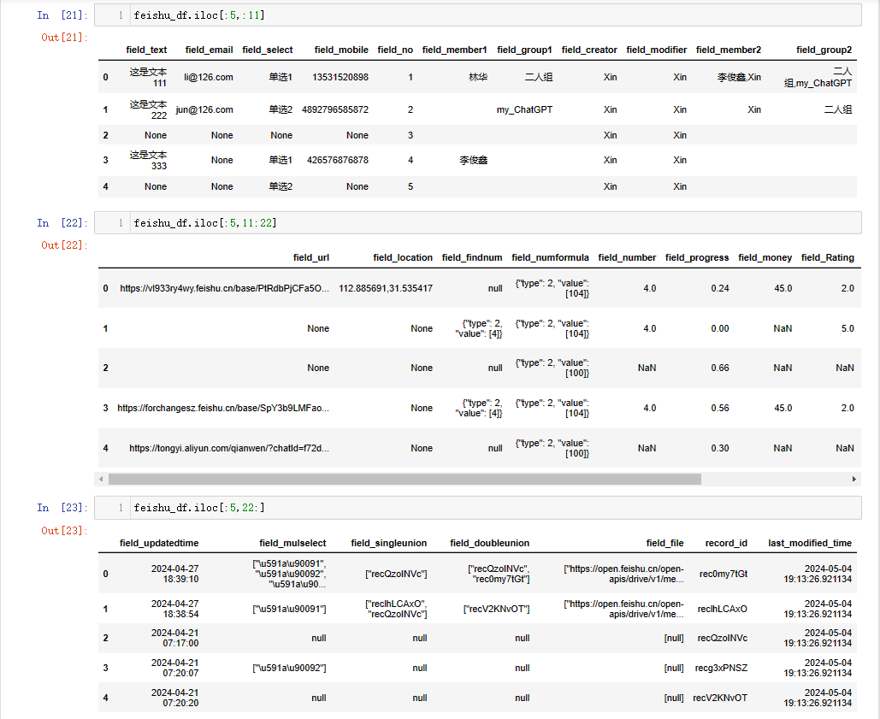Image resolution: width=880 pixels, height=719 pixels.
Task: Click the field_numformula column header
Action: [x=550, y=256]
